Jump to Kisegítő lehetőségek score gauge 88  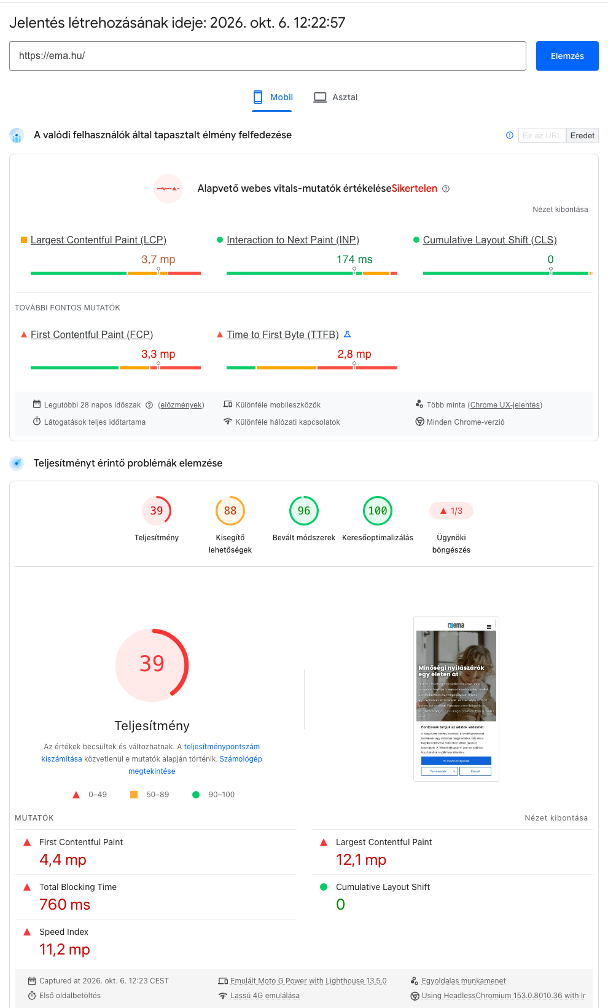[x=230, y=511]
